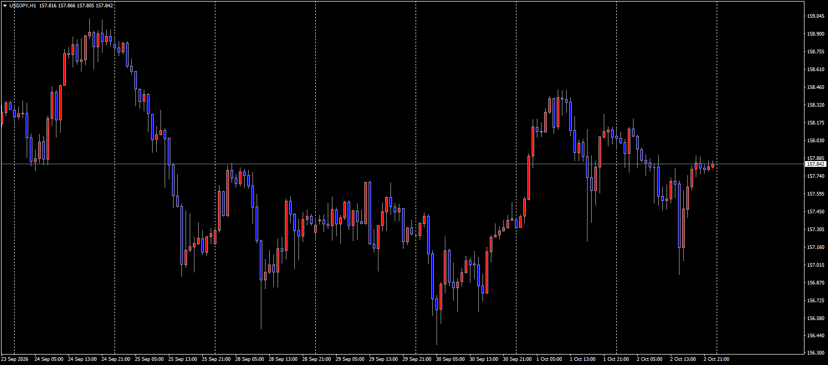
Task: Click the highlighted current price tag on price axis
Action: (x=816, y=164)
